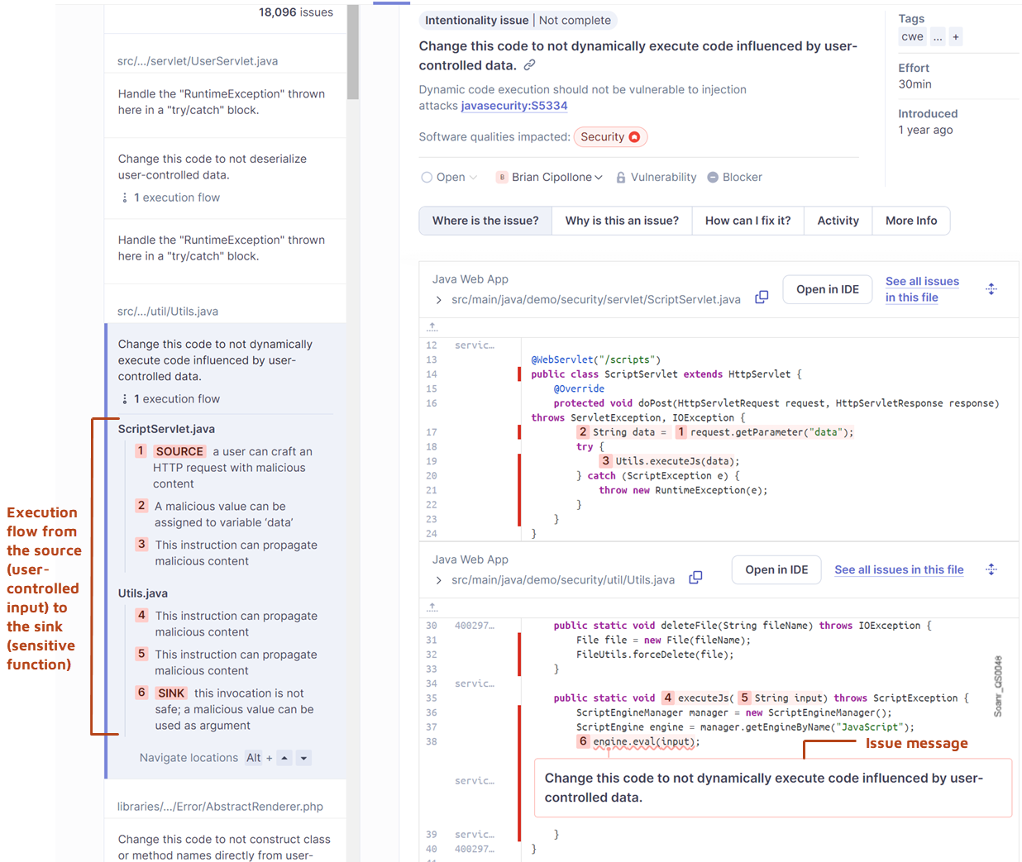This screenshot has width=1022, height=862.
Task: Add a new tag with the plus icon
Action: [x=955, y=36]
